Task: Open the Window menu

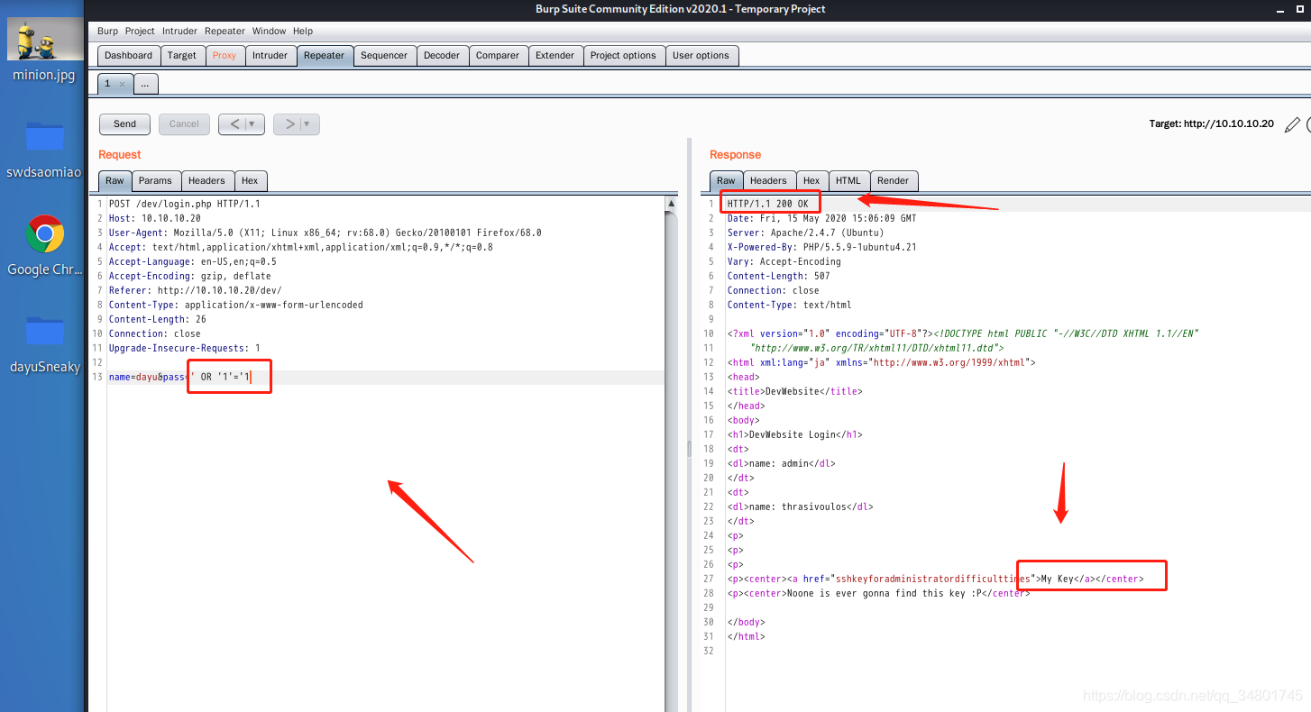Action: pyautogui.click(x=269, y=31)
